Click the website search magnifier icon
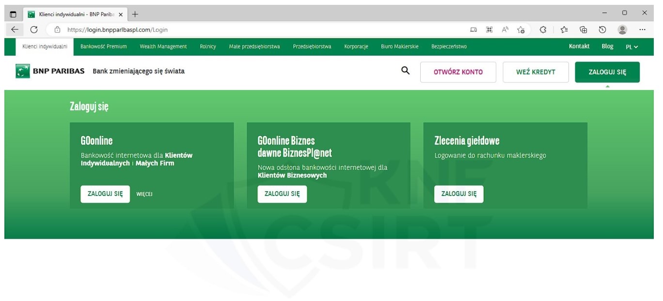 point(406,71)
